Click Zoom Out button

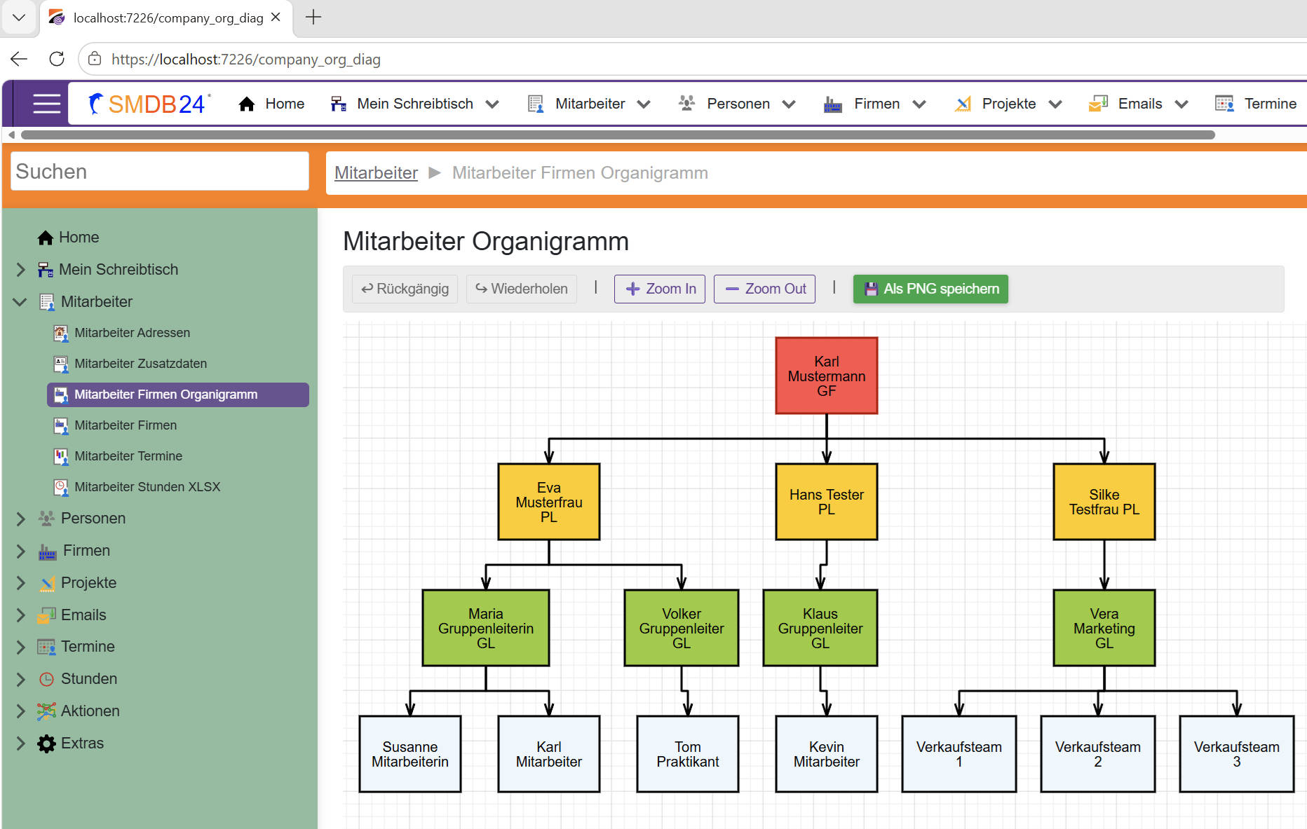tap(764, 289)
